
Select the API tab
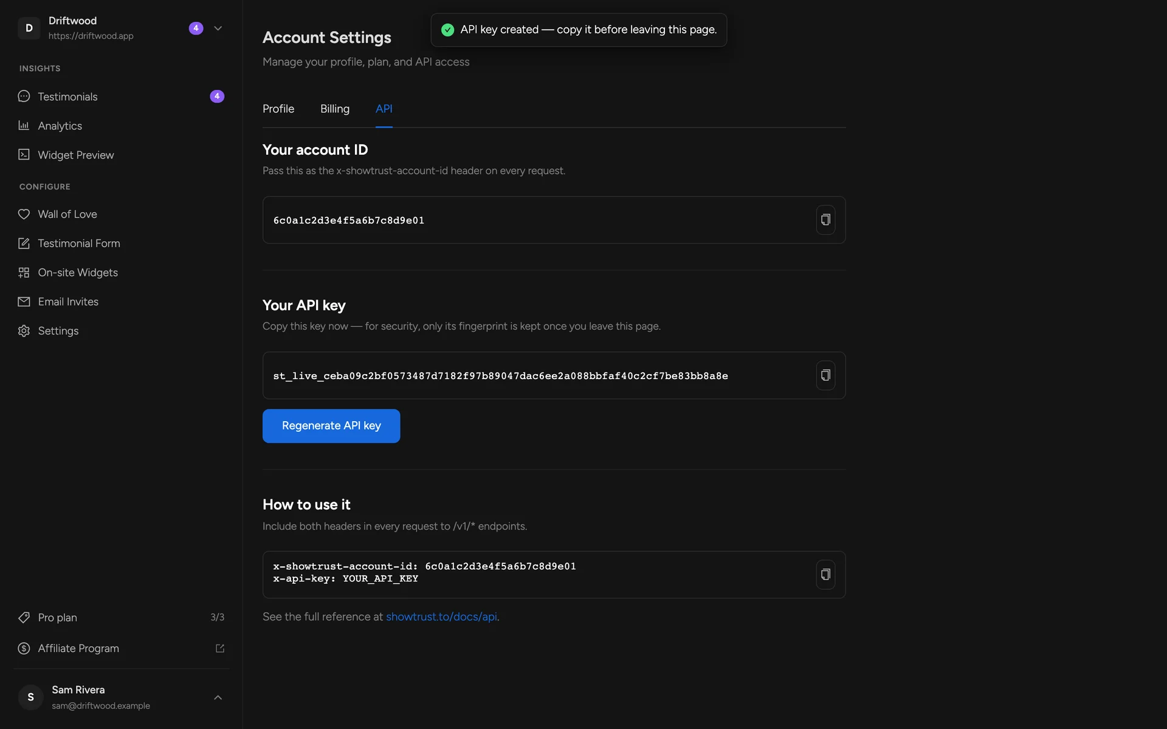384,109
